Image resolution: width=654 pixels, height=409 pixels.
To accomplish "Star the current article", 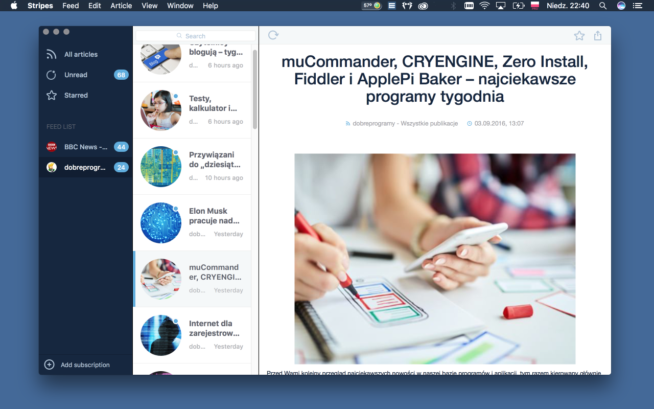I will coord(579,35).
